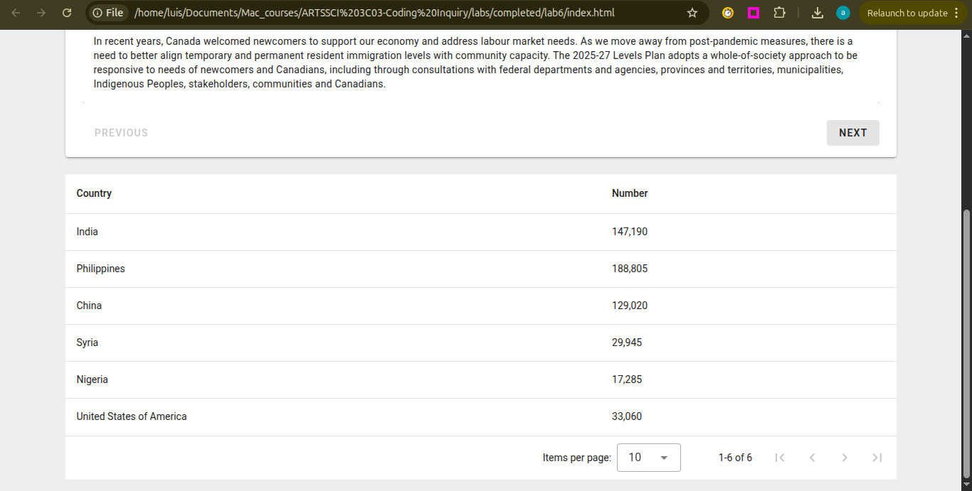The width and height of the screenshot is (972, 491).
Task: Open the Items per page dropdown
Action: pos(648,458)
